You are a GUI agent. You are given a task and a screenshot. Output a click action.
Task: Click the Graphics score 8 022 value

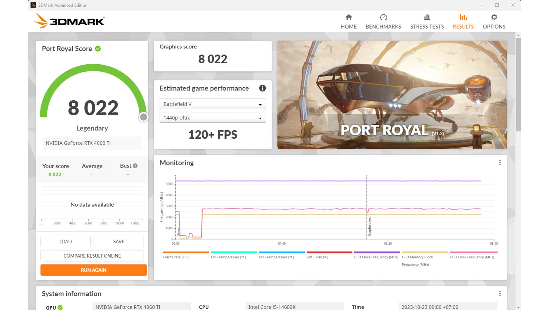pos(213,59)
